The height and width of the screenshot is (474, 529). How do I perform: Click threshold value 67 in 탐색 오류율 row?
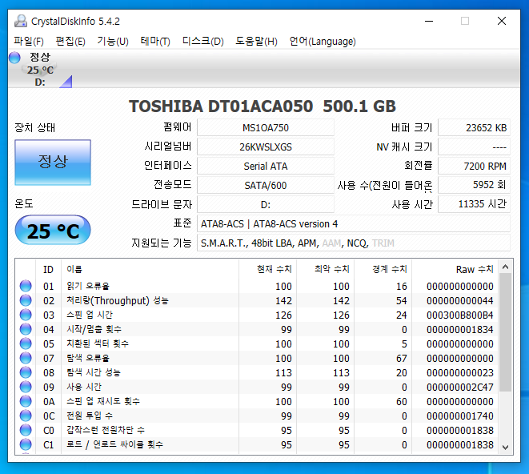tap(402, 358)
